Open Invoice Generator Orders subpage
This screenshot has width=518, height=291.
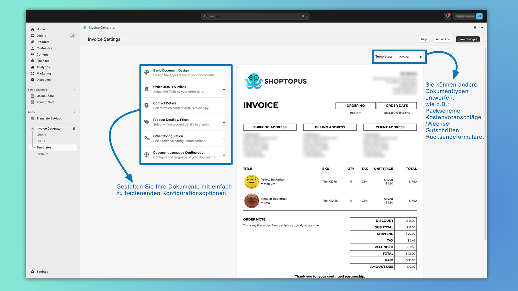pos(41,135)
